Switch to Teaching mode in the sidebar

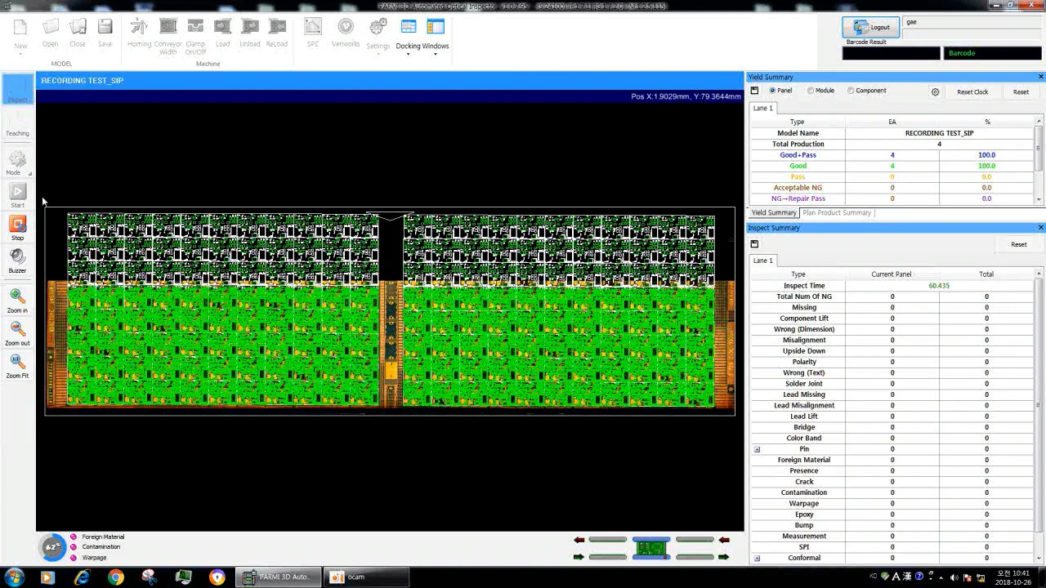[17, 124]
